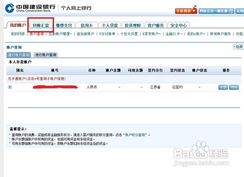
Task: Click the 签约状态 column header
Action: [178, 70]
